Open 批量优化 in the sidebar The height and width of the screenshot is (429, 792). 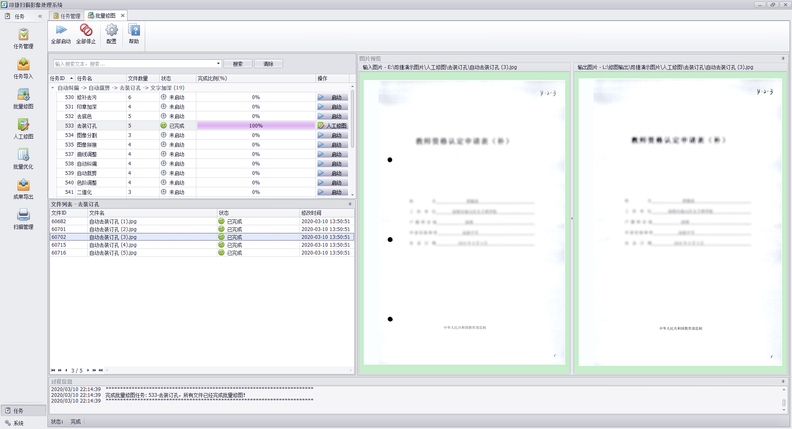click(x=24, y=159)
